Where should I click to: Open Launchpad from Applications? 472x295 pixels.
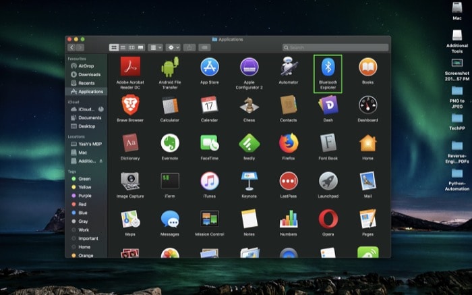click(328, 181)
